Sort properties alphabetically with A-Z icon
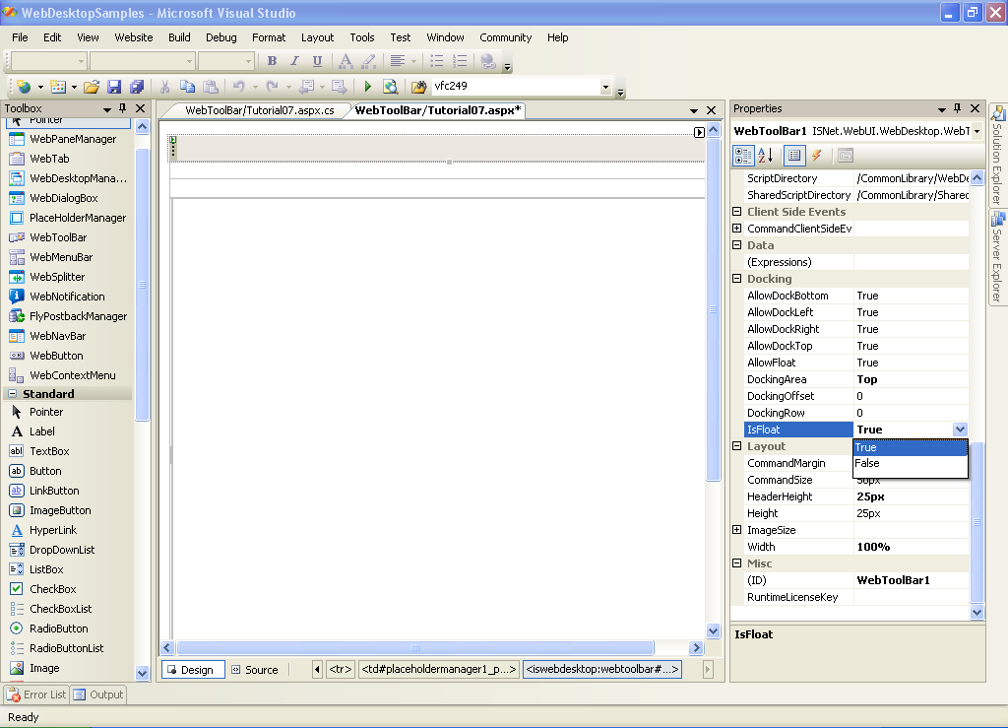 pos(767,156)
